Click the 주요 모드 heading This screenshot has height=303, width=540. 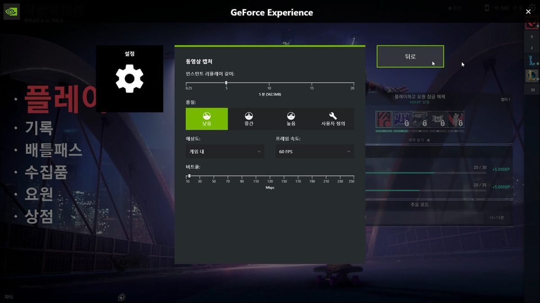[x=419, y=205]
